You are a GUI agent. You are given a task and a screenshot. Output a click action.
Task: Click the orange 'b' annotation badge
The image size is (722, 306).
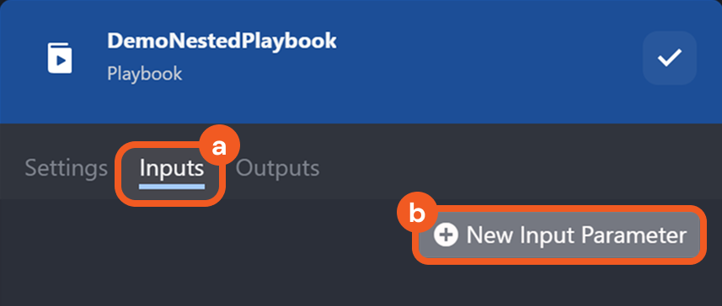pyautogui.click(x=417, y=214)
